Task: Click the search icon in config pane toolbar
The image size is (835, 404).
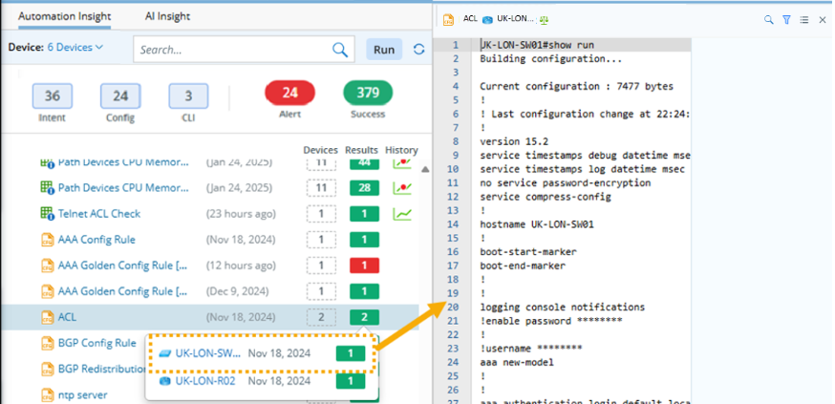Action: click(768, 20)
